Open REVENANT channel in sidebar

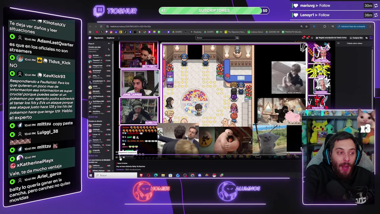[x=100, y=72]
